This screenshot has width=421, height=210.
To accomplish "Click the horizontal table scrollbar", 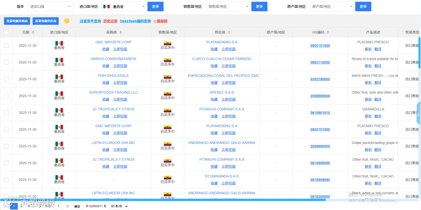I will 163,200.
